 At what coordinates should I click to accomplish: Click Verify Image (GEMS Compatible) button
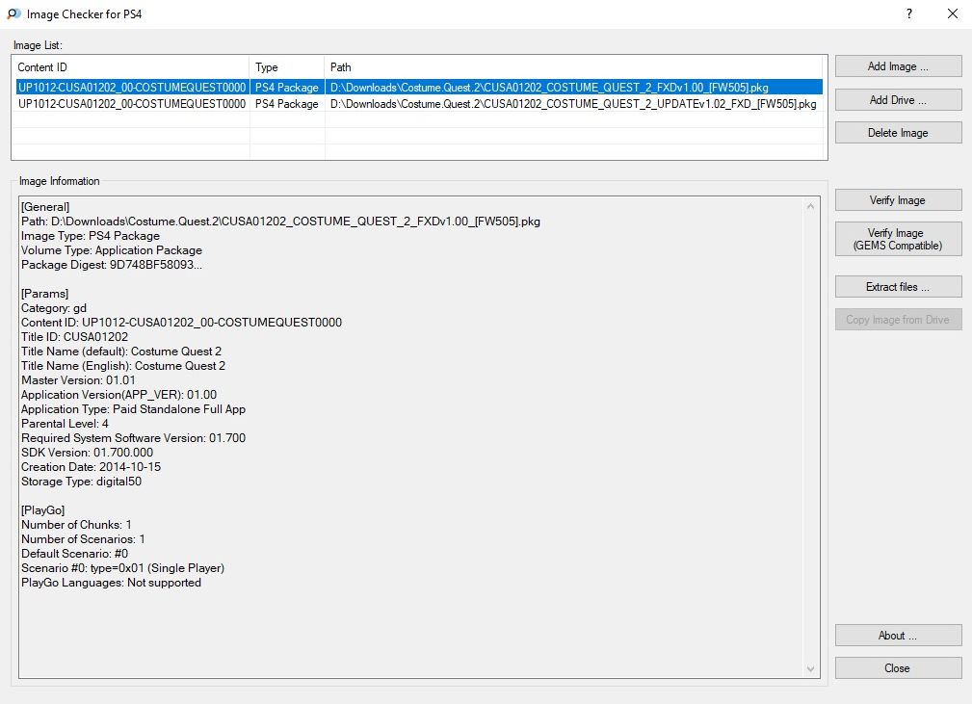coord(898,239)
